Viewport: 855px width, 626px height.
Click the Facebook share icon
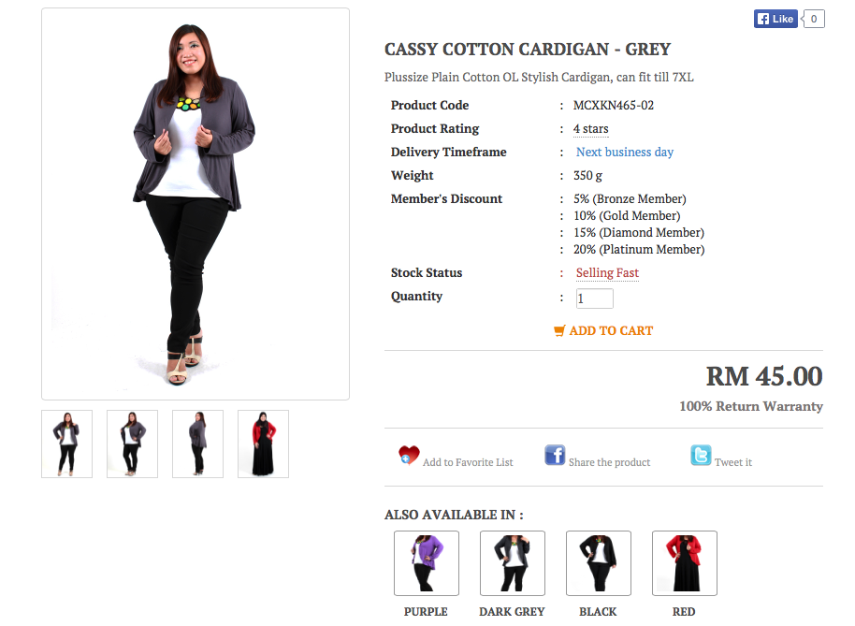[x=555, y=455]
